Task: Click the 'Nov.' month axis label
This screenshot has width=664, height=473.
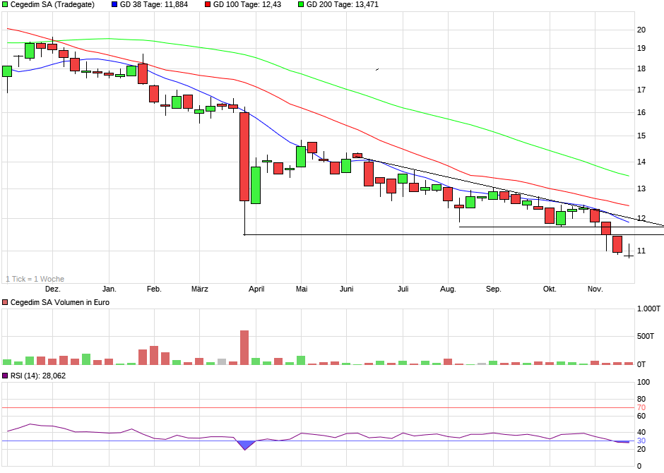Action: pos(595,289)
